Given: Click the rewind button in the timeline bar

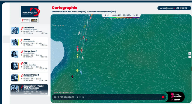Looking at the screenshot, I should point(77,97).
